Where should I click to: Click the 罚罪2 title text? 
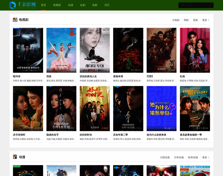(x=150, y=77)
